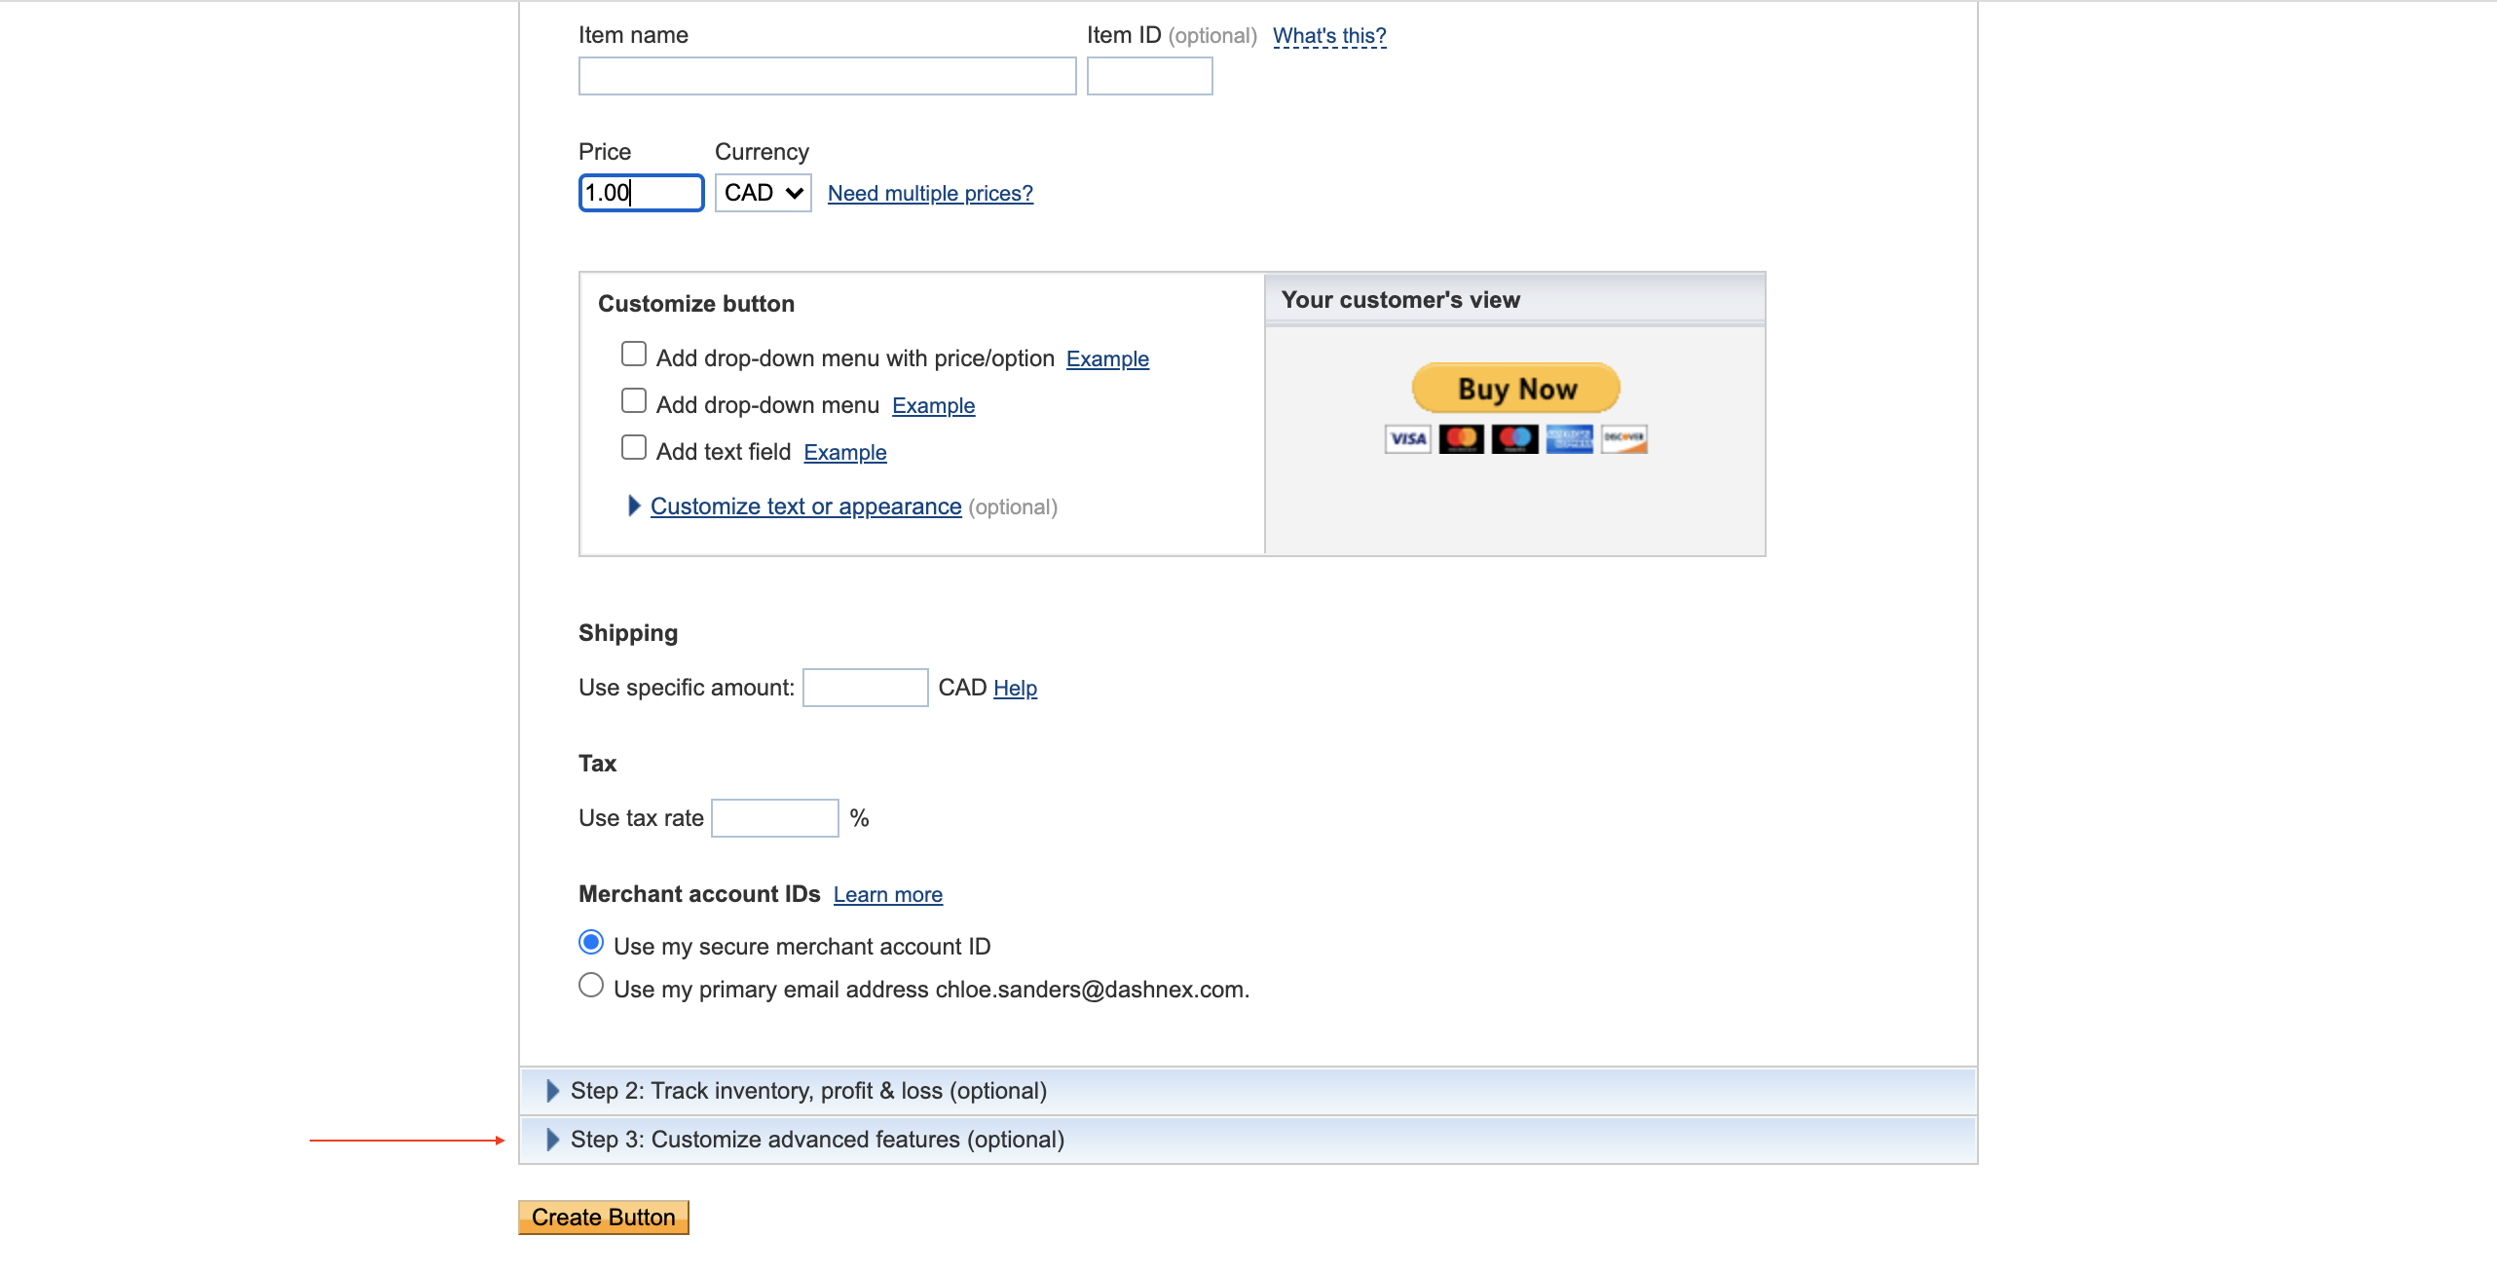Click the American Express card icon

1569,439
